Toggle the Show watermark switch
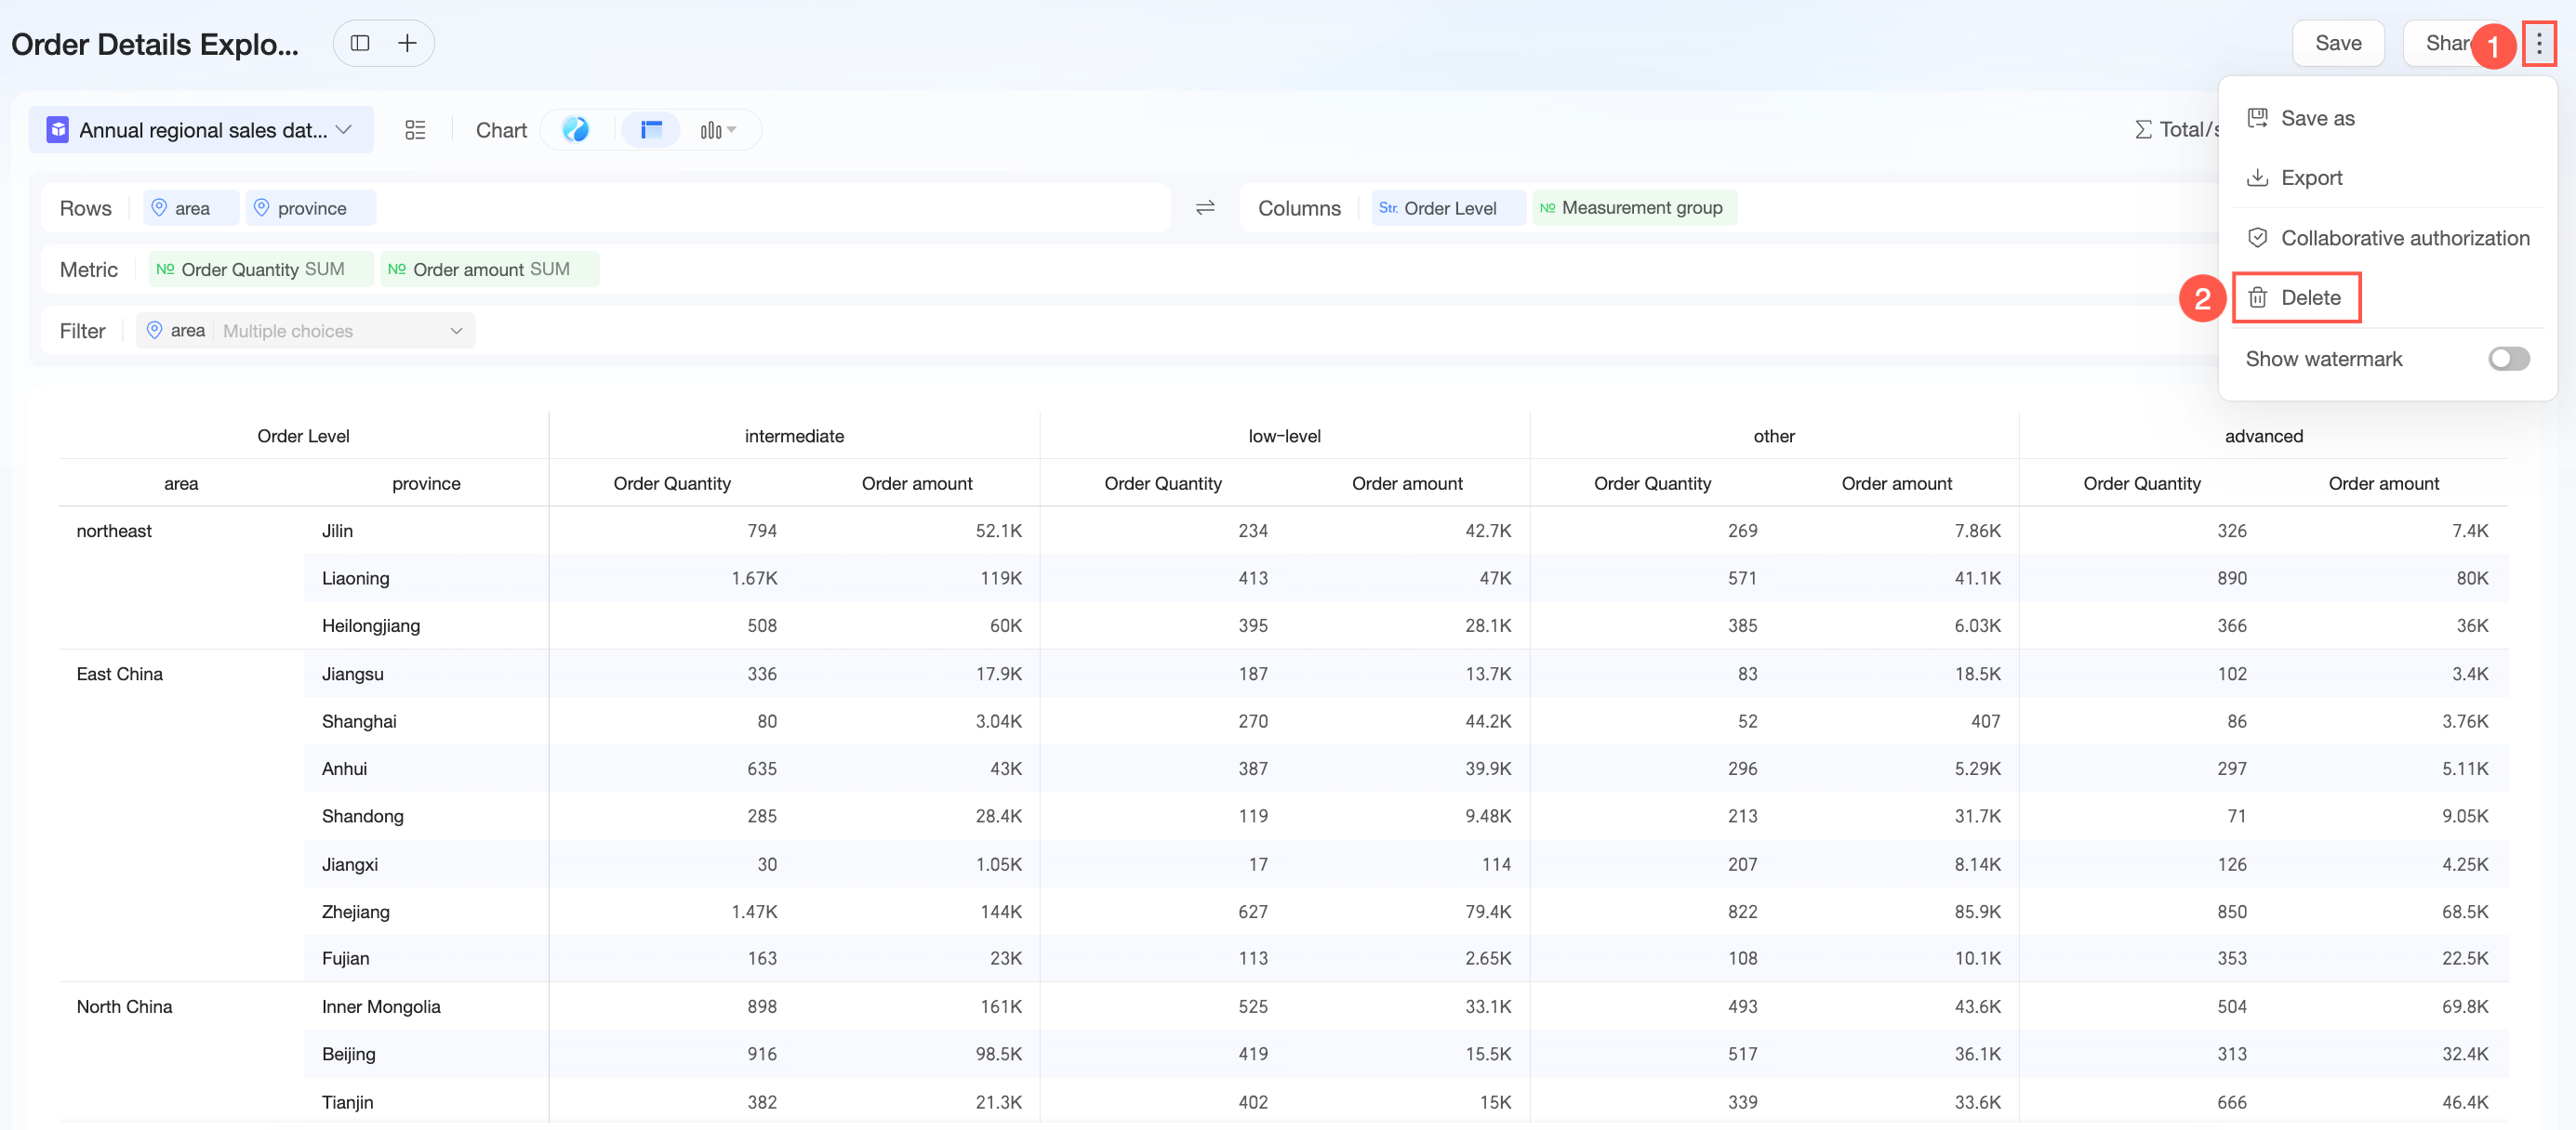The image size is (2576, 1130). (2508, 359)
